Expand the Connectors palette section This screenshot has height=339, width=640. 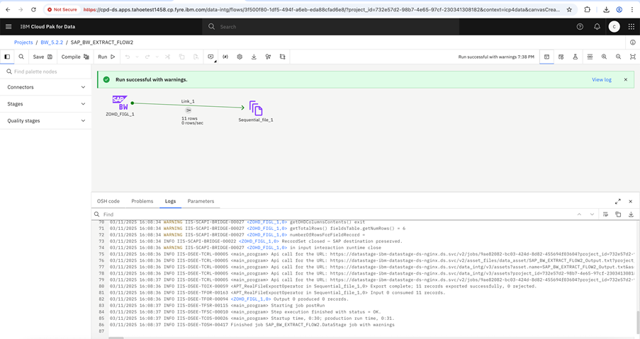(x=45, y=87)
